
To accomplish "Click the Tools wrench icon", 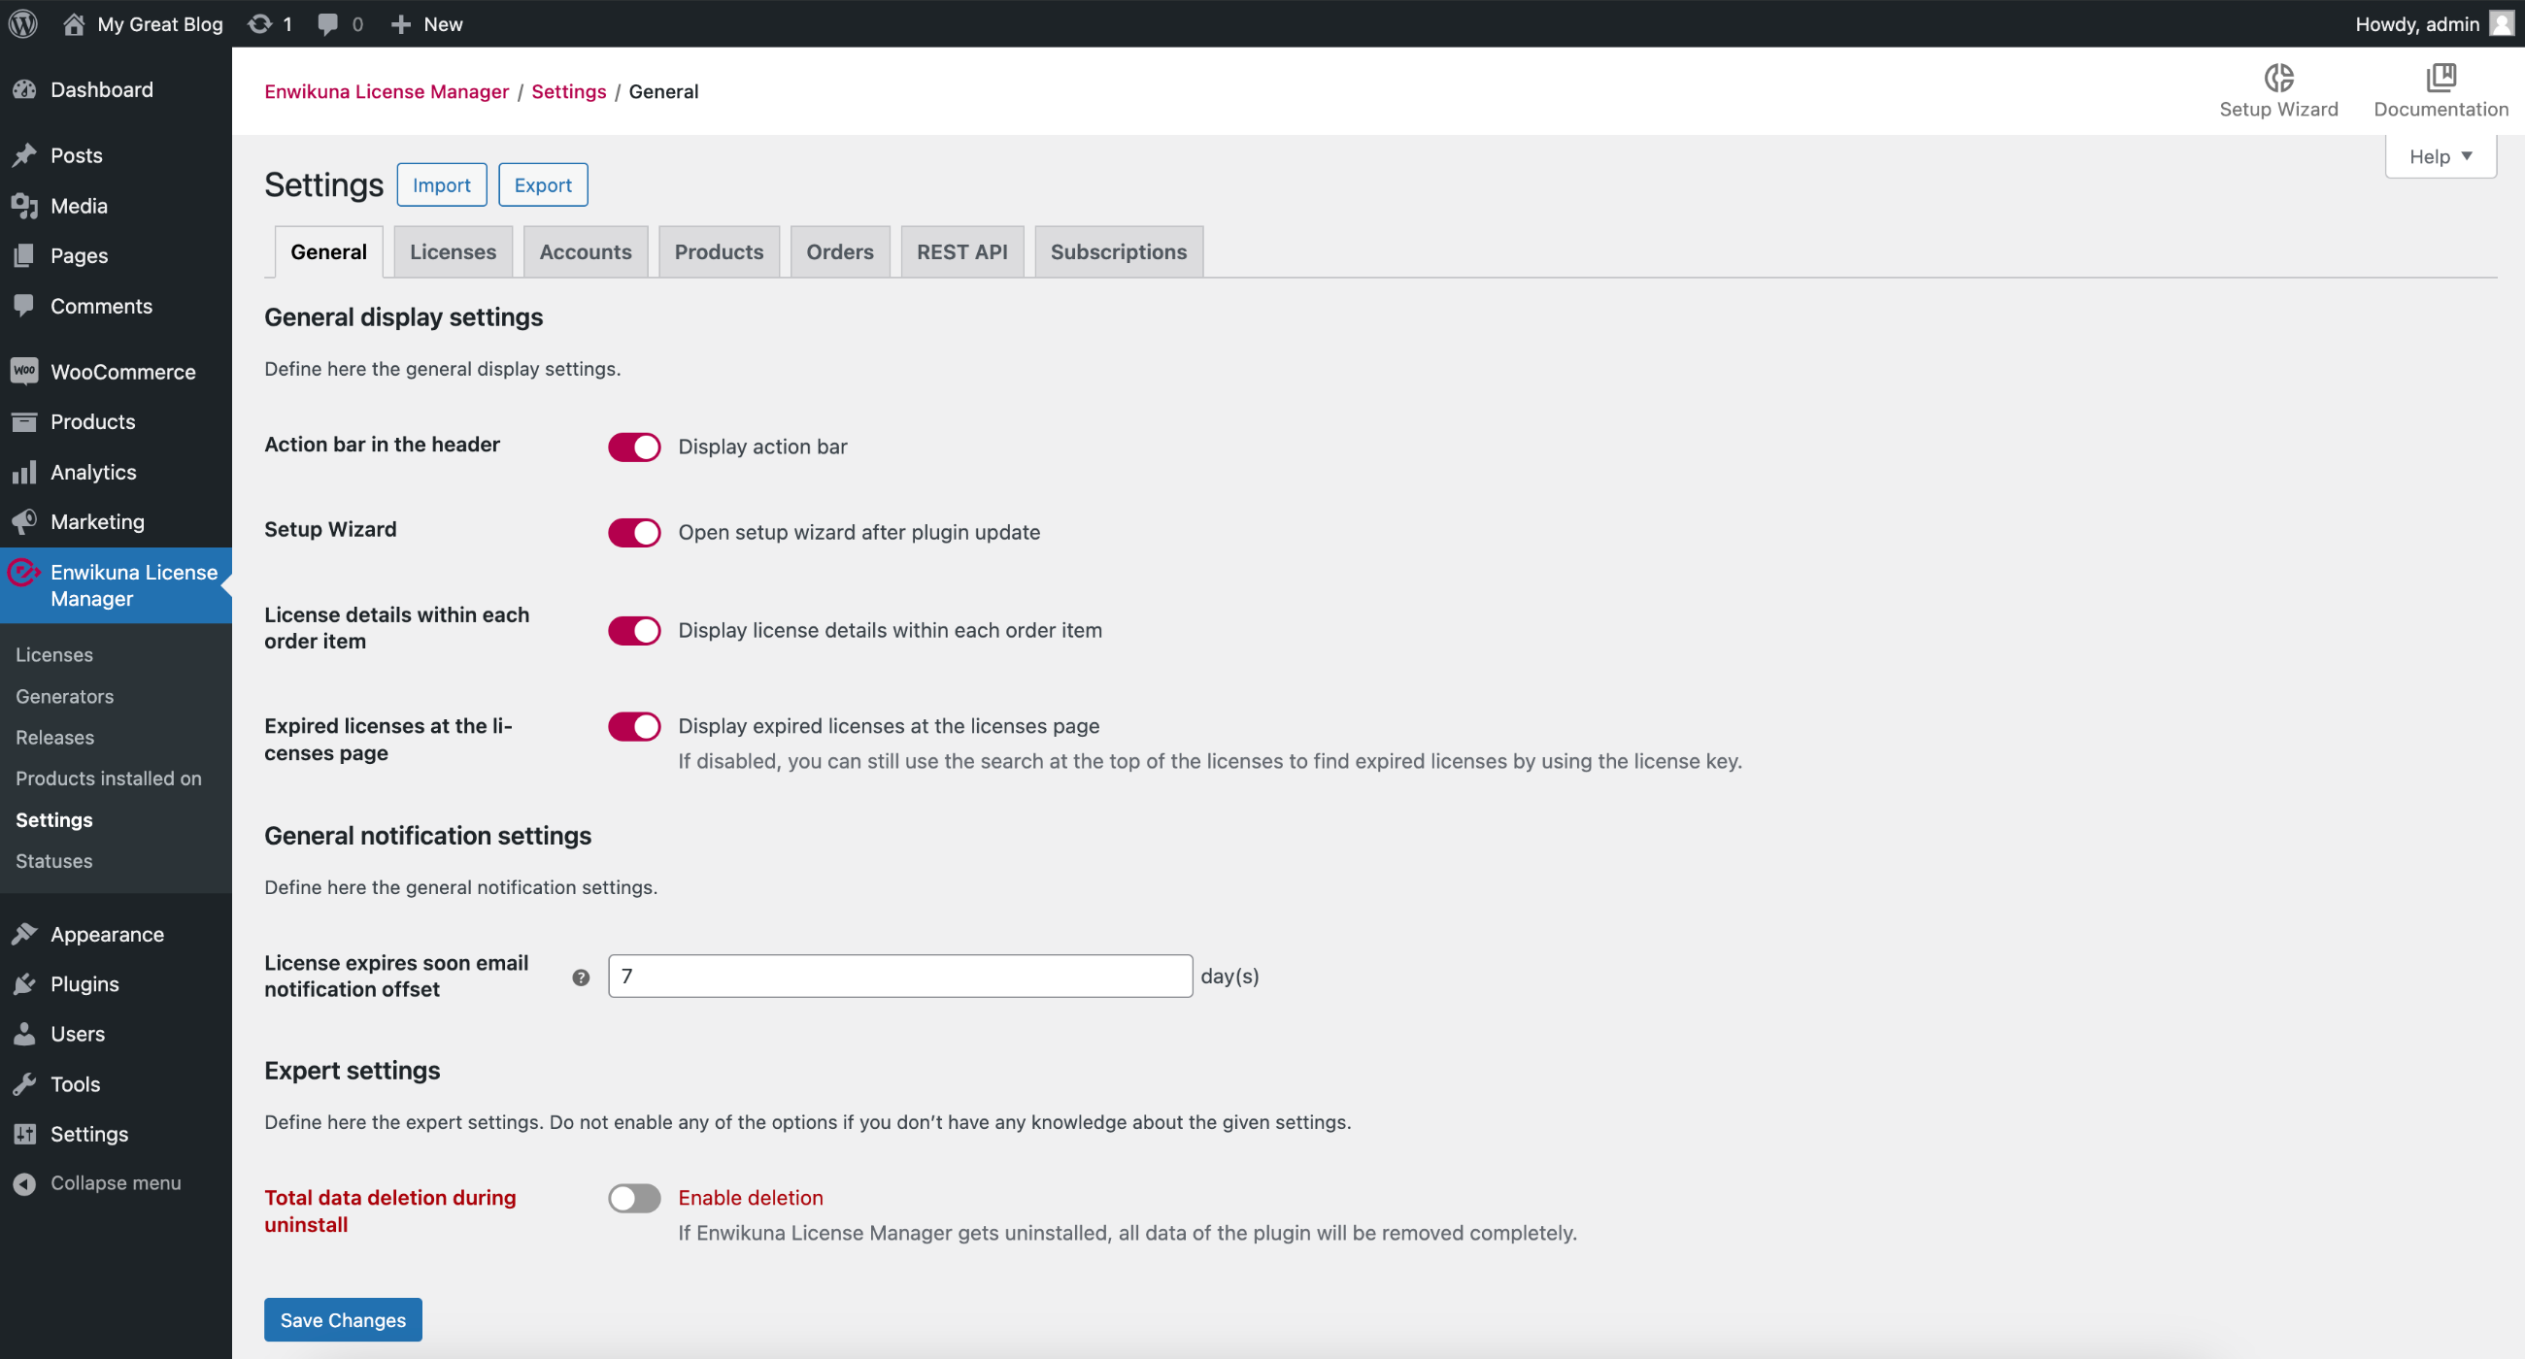I will coord(24,1083).
